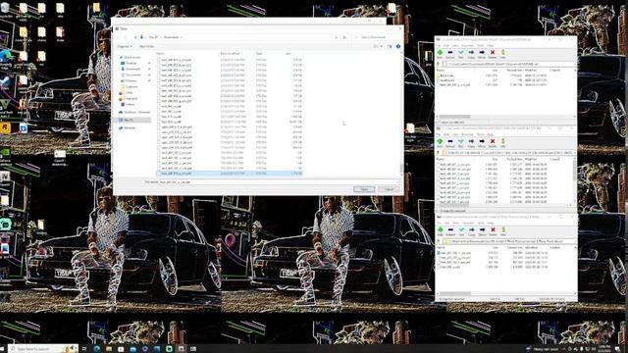628x353 pixels.
Task: Open the View menu in the middle 7-Zip window
Action: [455, 134]
